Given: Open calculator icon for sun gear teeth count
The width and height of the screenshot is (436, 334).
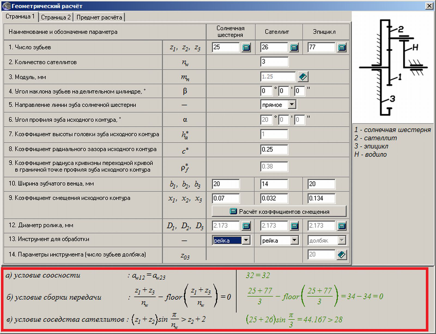Looking at the screenshot, I should [246, 47].
